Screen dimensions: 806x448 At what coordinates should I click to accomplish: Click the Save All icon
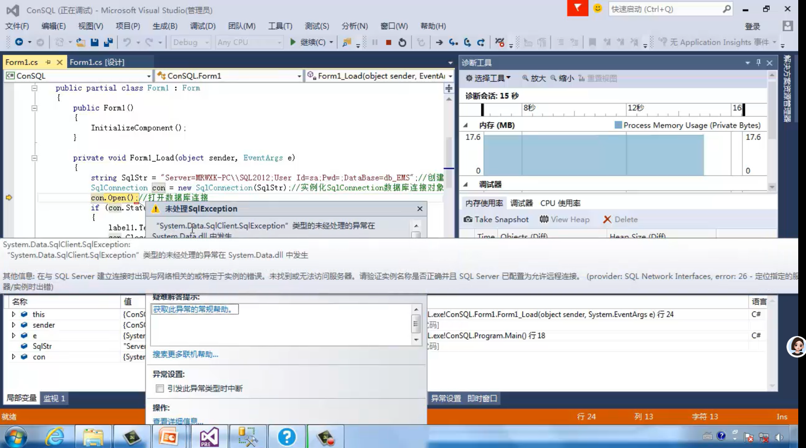(x=108, y=42)
